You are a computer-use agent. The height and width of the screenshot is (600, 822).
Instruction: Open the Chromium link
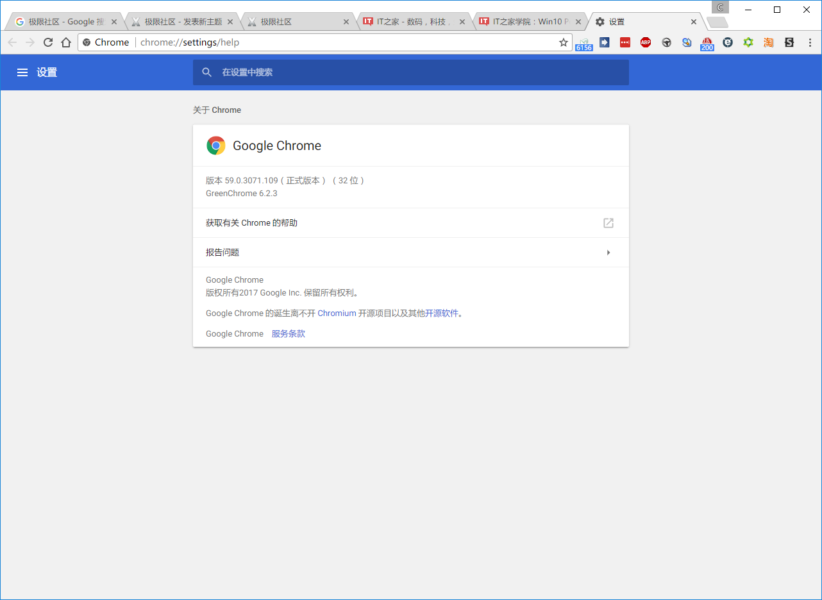coord(337,313)
